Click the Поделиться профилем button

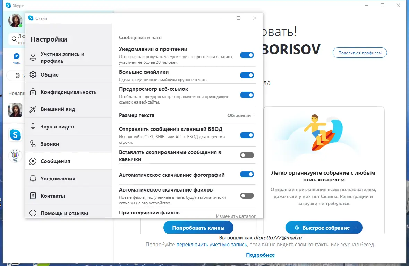360,53
